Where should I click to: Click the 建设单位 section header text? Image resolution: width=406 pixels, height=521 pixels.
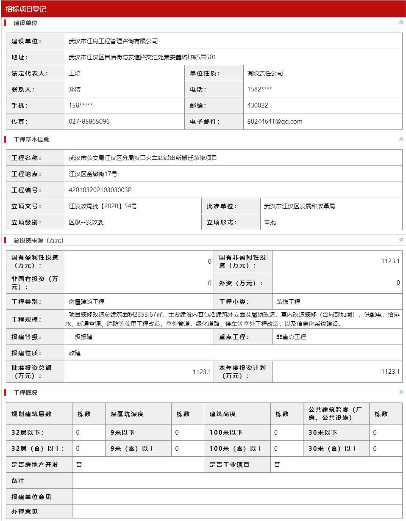pyautogui.click(x=25, y=23)
